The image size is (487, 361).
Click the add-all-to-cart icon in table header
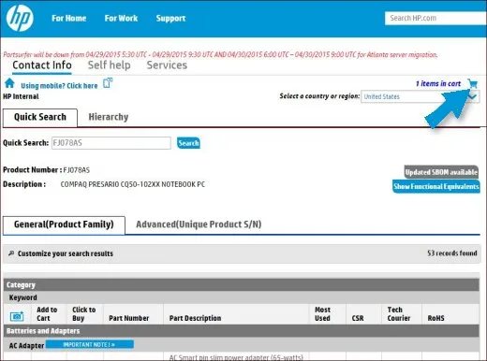point(17,316)
